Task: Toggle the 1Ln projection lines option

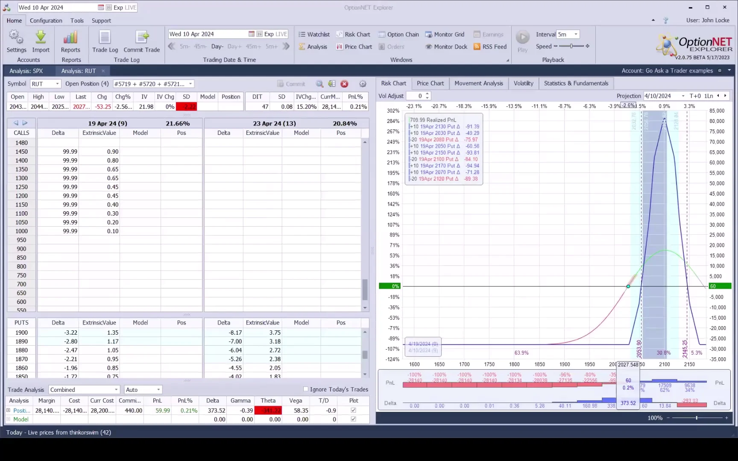Action: pos(709,96)
